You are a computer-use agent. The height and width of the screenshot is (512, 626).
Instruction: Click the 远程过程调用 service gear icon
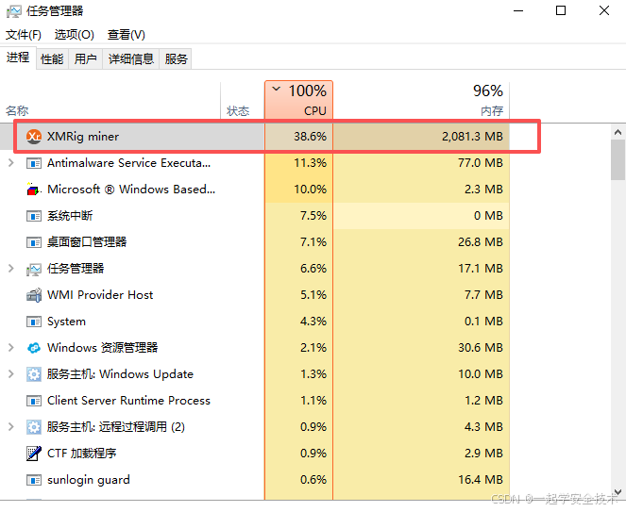34,427
